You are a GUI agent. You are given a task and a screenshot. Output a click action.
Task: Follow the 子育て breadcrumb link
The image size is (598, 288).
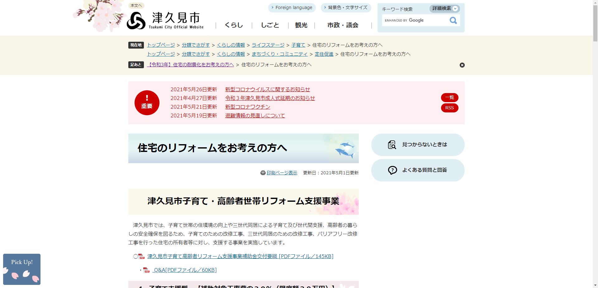tap(298, 45)
